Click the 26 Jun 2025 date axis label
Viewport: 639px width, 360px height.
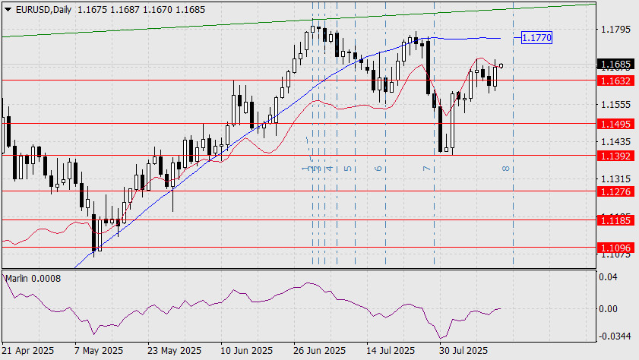coord(319,351)
